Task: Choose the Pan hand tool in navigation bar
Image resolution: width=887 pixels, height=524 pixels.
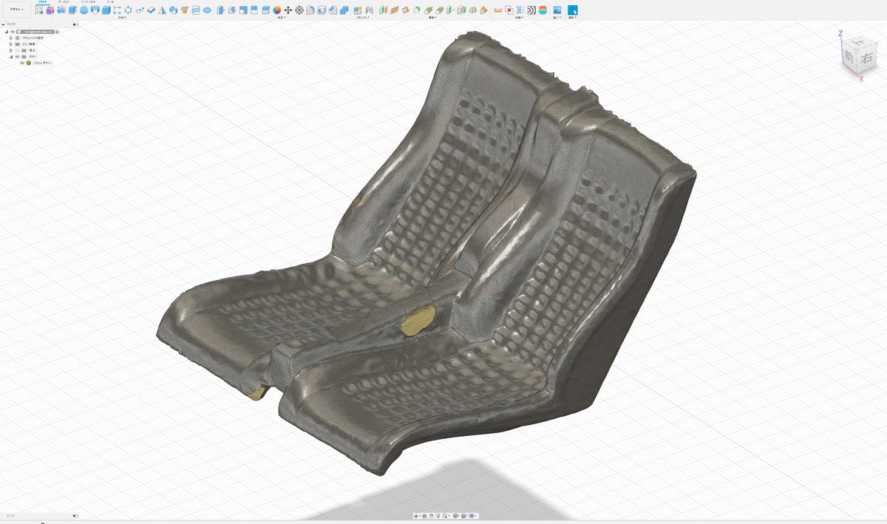Action: 432,516
